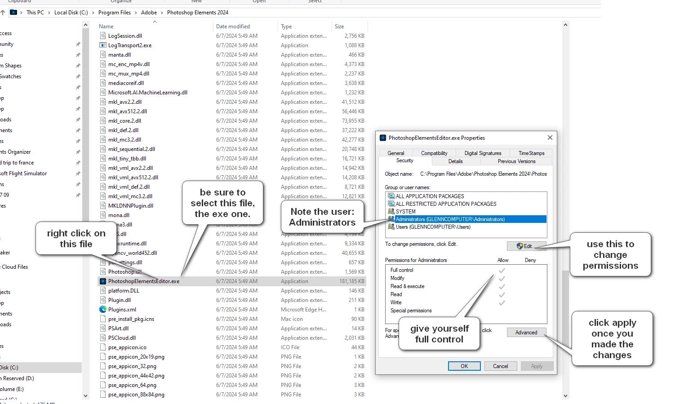Switch to the Previous Versions tab
Image resolution: width=675 pixels, height=404 pixels.
(516, 161)
